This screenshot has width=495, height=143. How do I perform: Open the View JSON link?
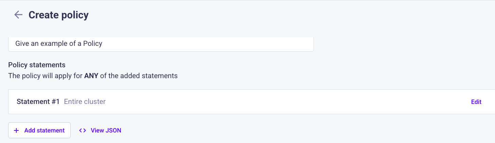[x=100, y=130]
